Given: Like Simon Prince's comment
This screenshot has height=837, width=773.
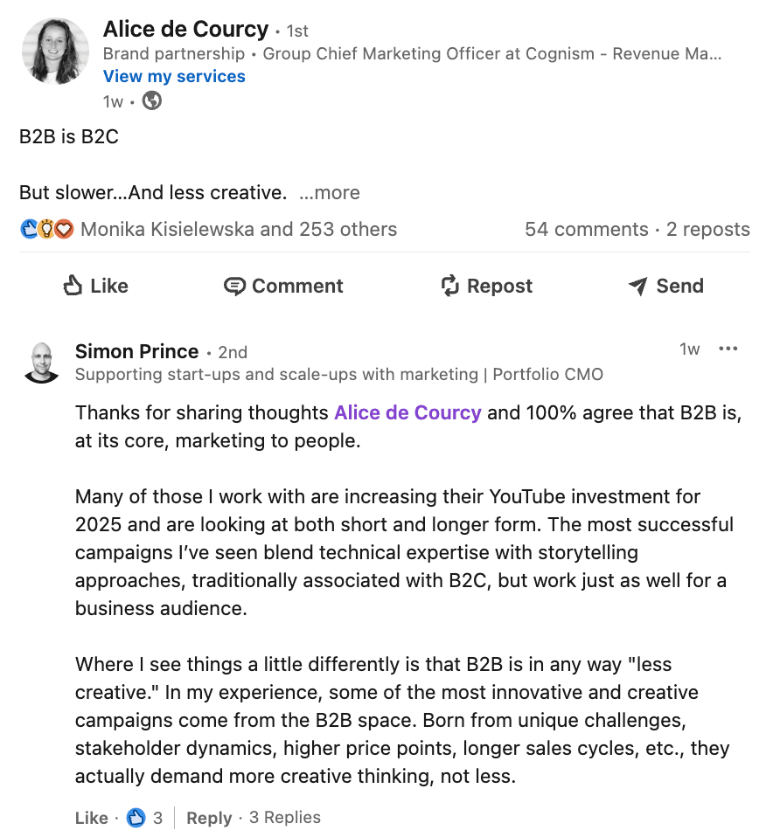Looking at the screenshot, I should pos(91,818).
